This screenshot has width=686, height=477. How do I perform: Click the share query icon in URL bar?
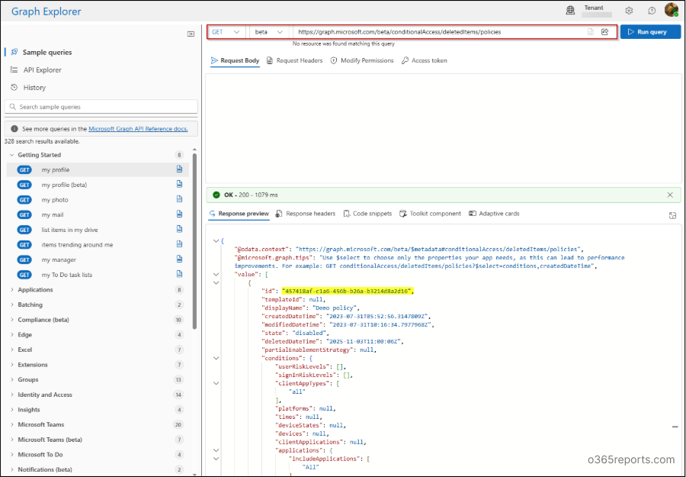tap(605, 32)
